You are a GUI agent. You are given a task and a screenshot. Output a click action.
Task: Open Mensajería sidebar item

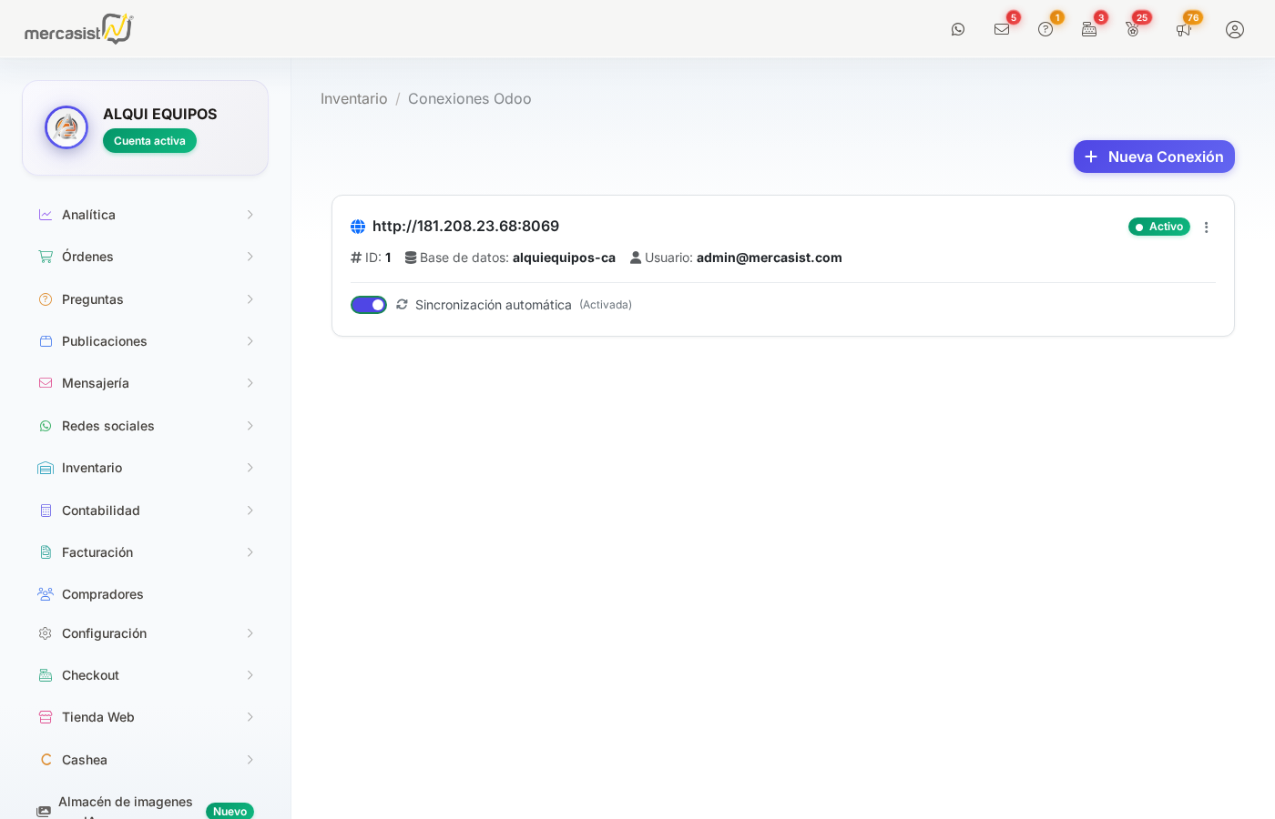click(x=96, y=383)
